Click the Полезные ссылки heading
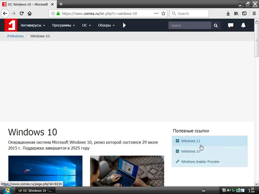 191,131
